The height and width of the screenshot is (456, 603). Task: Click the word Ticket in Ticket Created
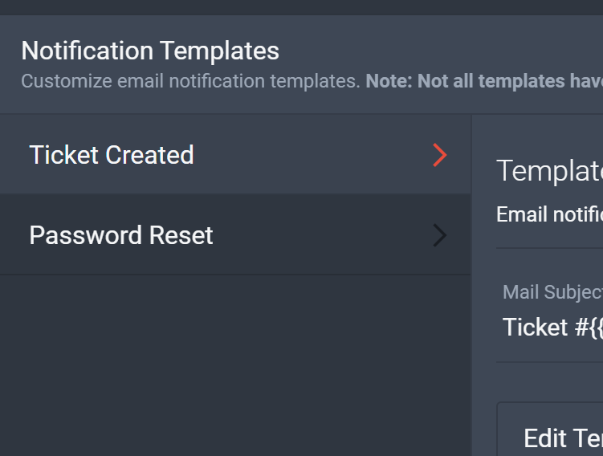tap(64, 155)
